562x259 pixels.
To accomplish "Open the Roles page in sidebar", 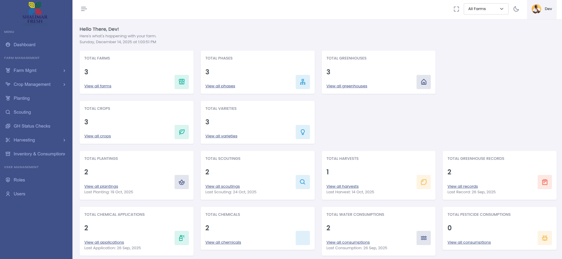I will coord(19,180).
